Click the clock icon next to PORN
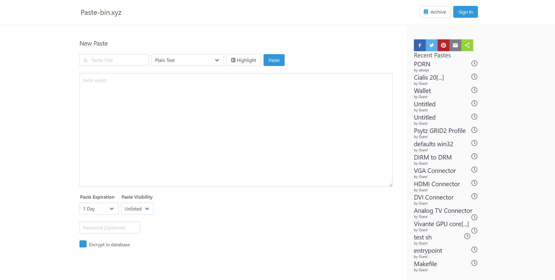 [x=474, y=63]
